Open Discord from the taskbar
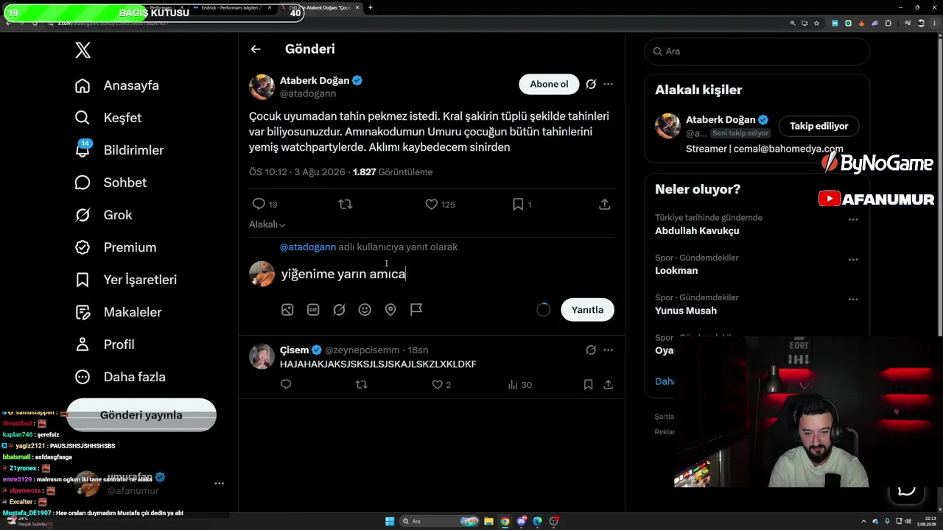The height and width of the screenshot is (530, 943). coord(522,521)
